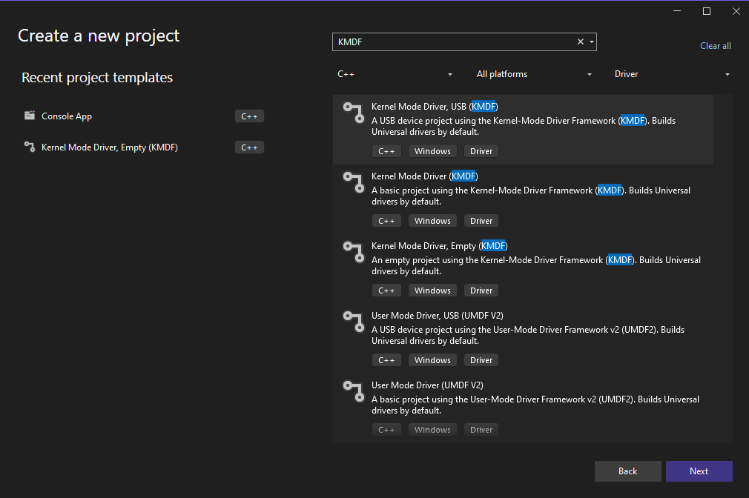Open the C++ language filter dropdown
The image size is (749, 498).
click(x=394, y=74)
